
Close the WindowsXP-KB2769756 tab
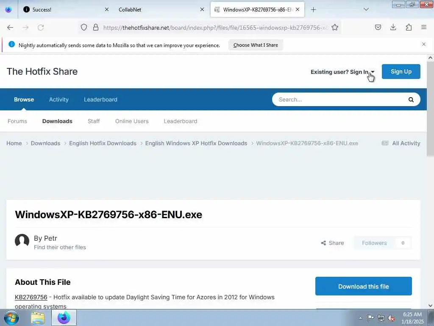298,9
